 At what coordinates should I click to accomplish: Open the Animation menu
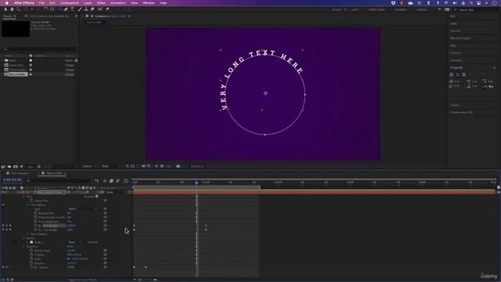[118, 3]
